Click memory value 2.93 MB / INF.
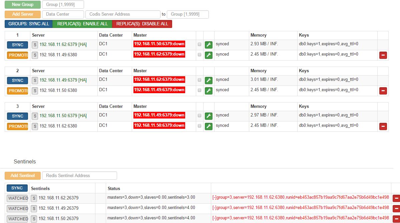 (x=264, y=44)
